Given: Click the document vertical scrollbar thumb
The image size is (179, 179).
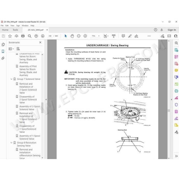Looking at the screenshot, I should (169, 110).
